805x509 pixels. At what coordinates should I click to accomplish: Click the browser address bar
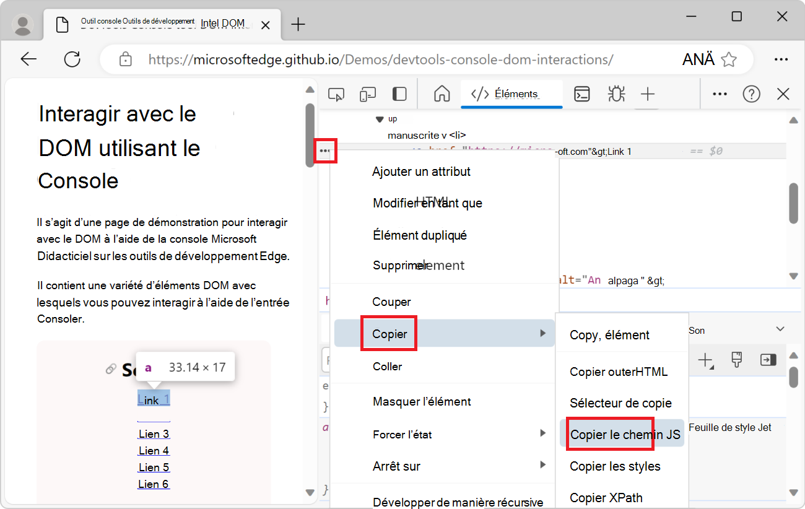(x=372, y=59)
